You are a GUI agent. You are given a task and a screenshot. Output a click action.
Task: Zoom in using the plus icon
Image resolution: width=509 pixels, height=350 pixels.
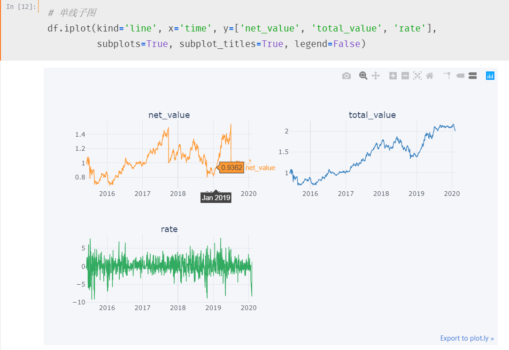pyautogui.click(x=393, y=76)
